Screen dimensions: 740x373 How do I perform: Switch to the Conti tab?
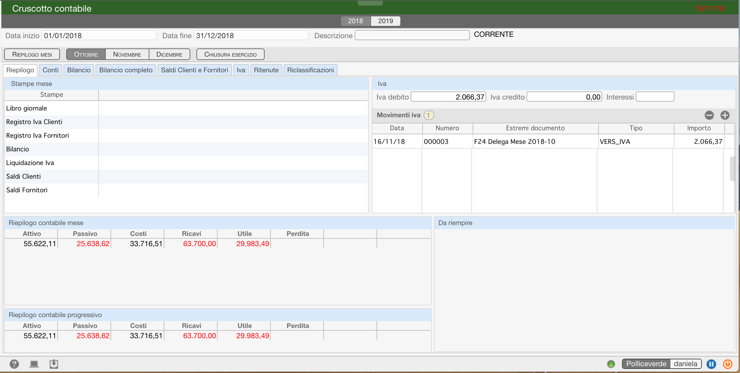pyautogui.click(x=50, y=70)
